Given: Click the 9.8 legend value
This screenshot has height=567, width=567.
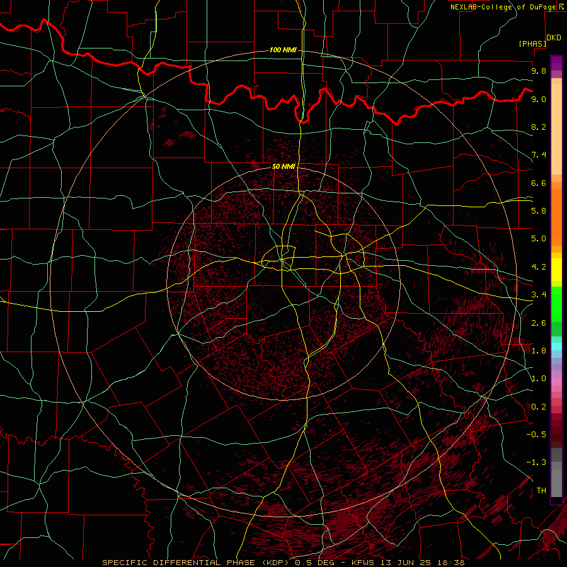Looking at the screenshot, I should 539,71.
